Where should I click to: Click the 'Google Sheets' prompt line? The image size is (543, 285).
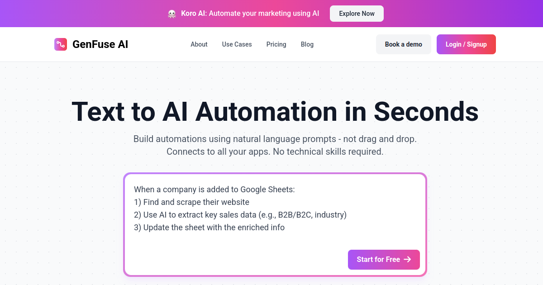[x=214, y=189]
